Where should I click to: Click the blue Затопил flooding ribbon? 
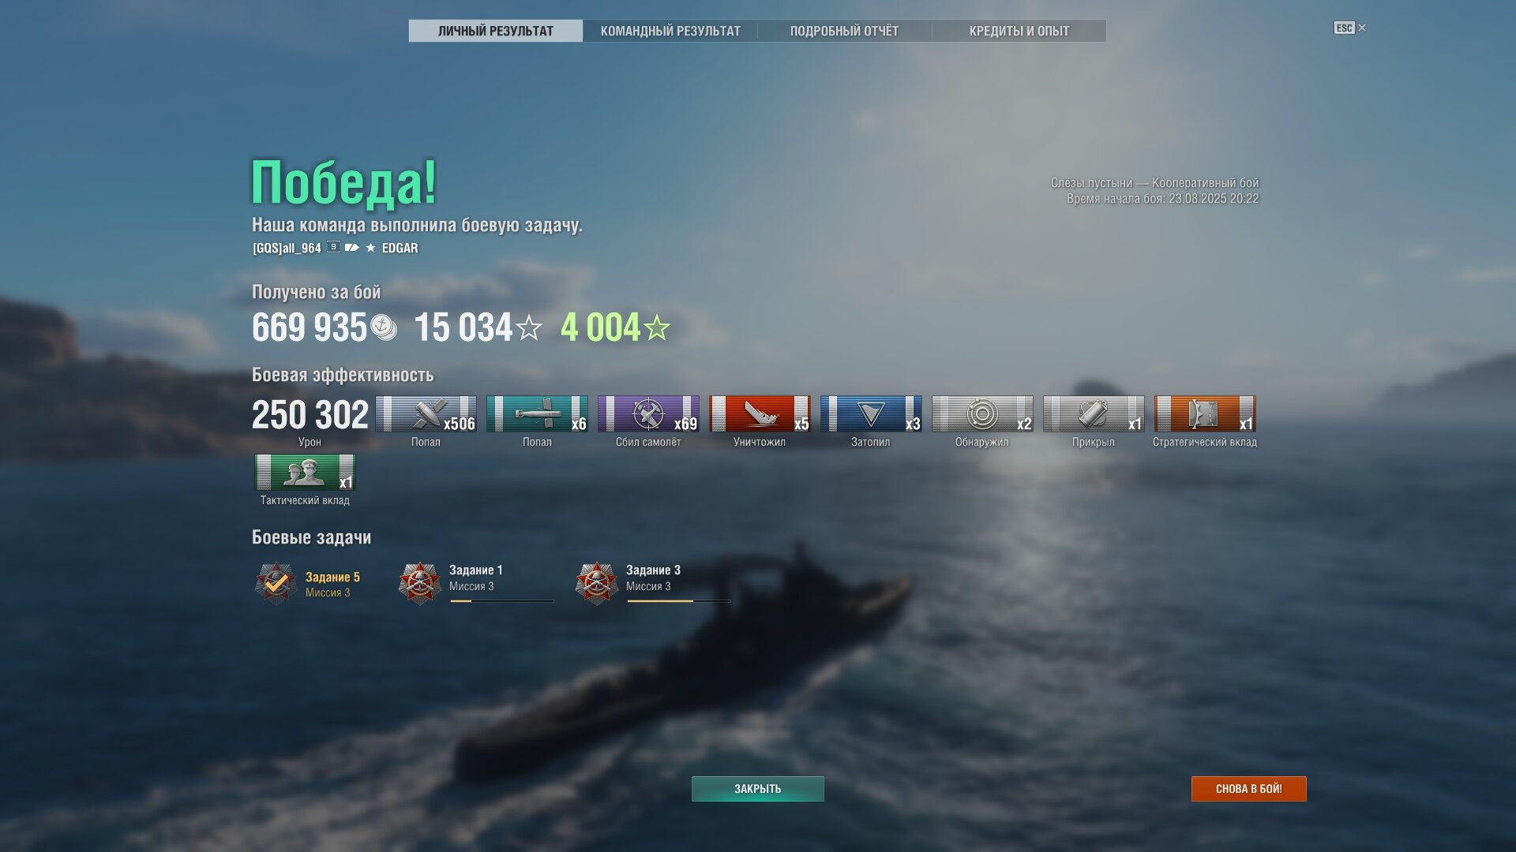(871, 414)
